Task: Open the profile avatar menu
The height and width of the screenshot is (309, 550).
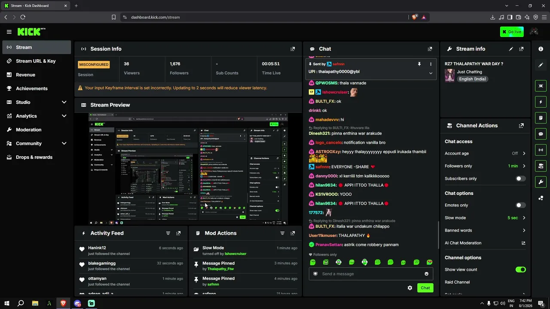Action: [x=534, y=32]
